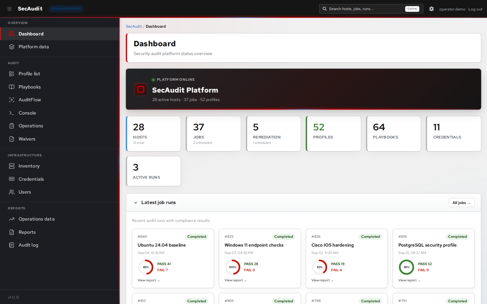Click the Users people icon

(x=11, y=192)
